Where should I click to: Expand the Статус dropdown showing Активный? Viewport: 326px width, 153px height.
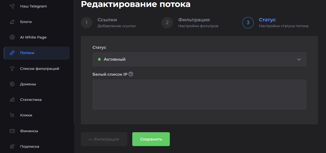point(199,59)
